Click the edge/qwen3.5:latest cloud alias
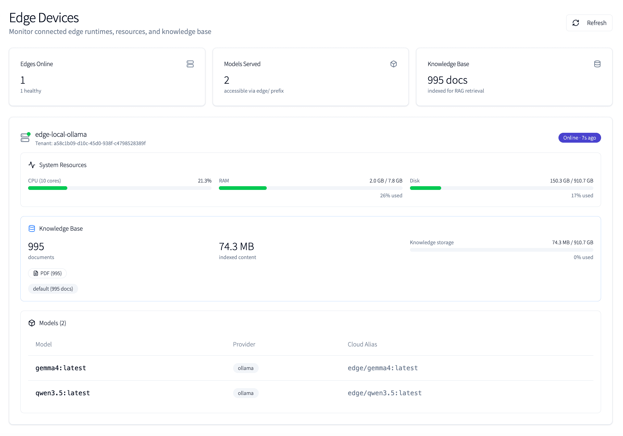The height and width of the screenshot is (436, 623). [385, 393]
